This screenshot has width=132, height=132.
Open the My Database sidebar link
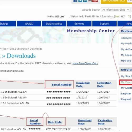[x=126, y=88]
